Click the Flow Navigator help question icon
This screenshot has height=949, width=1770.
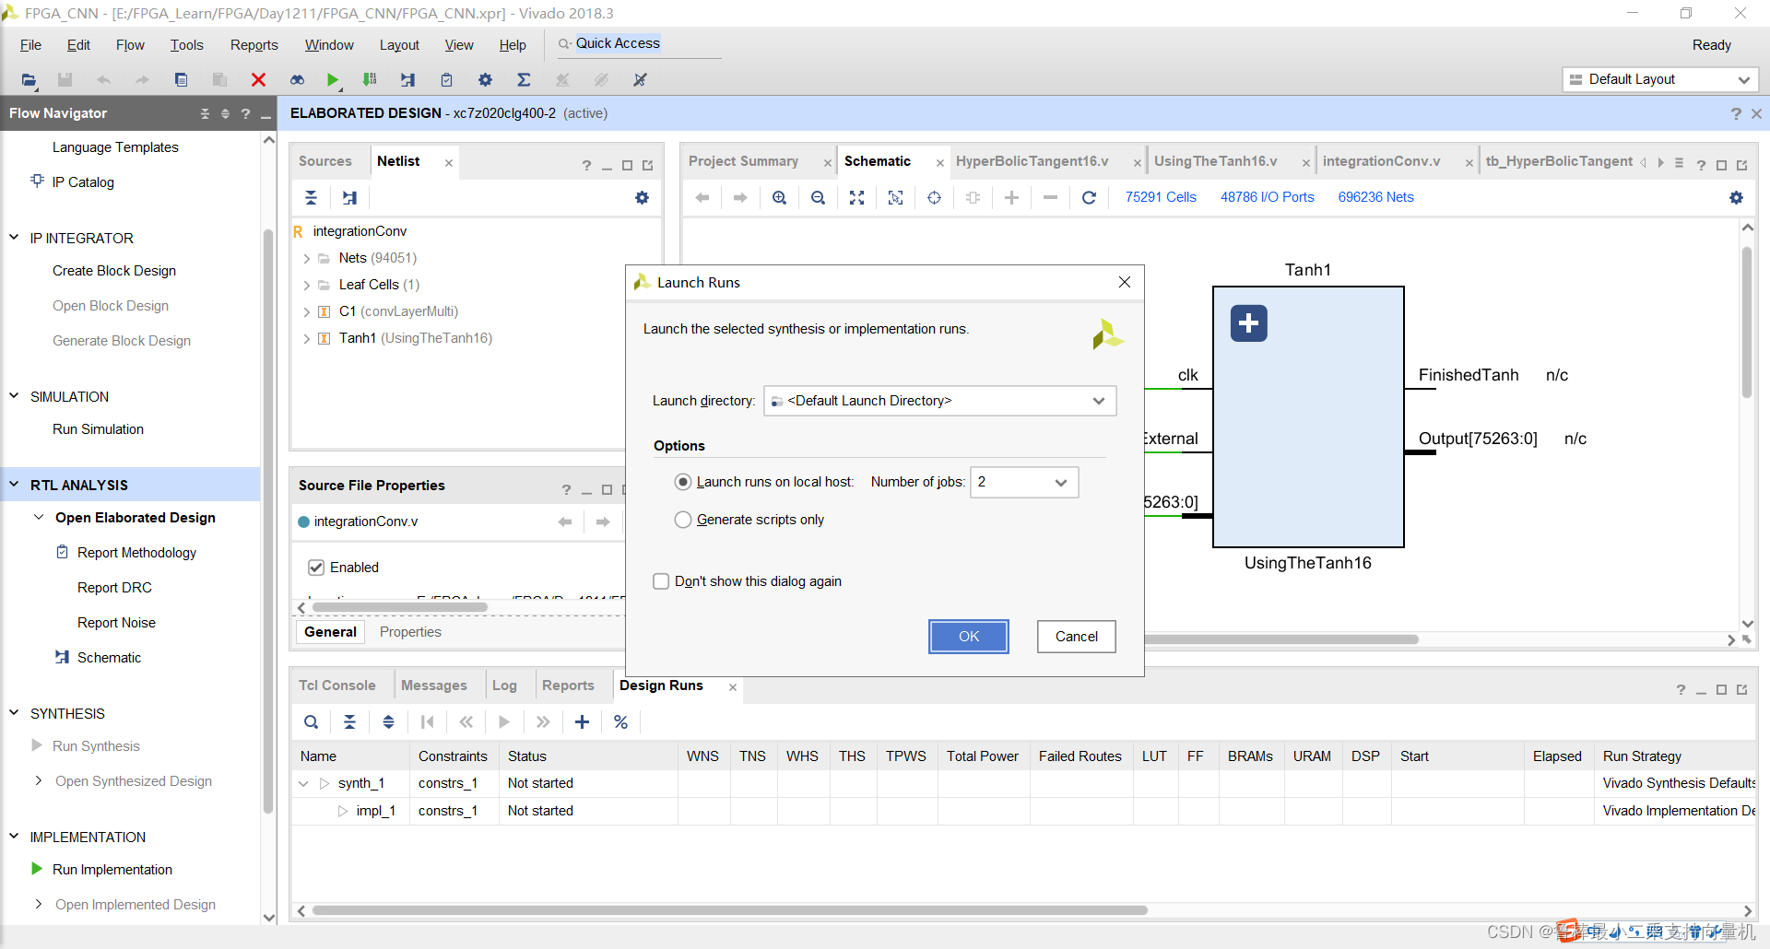245,113
